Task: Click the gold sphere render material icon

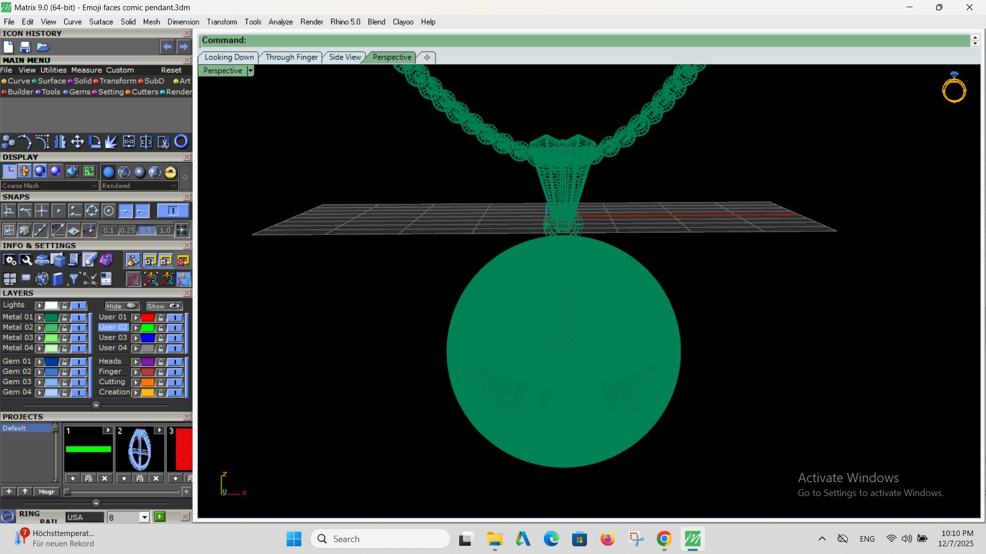Action: coord(170,172)
